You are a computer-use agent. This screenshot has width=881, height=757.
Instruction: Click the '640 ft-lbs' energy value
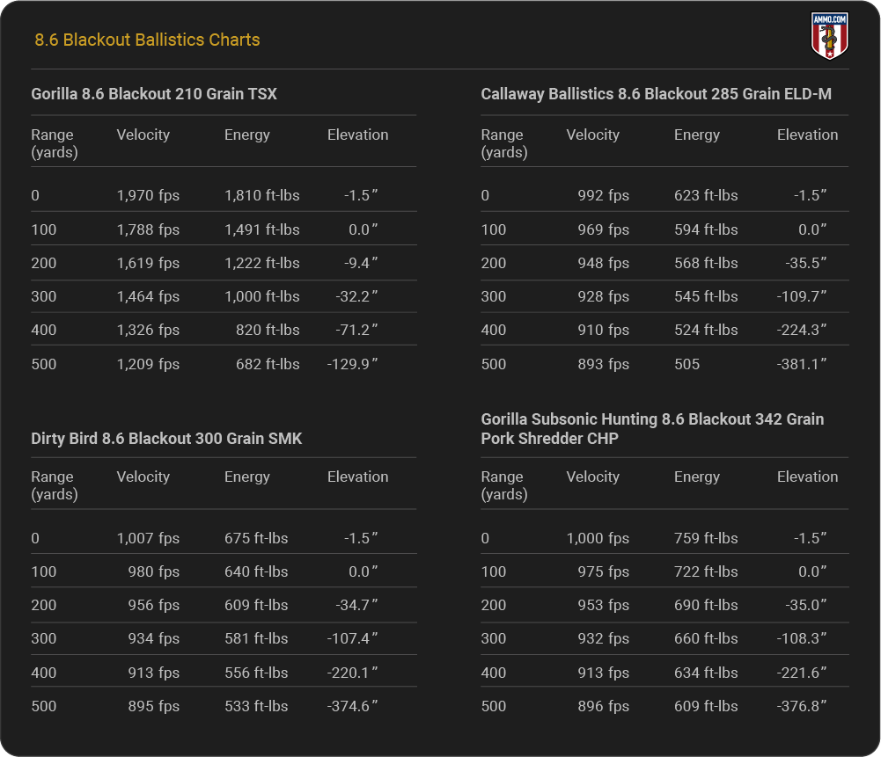[256, 571]
